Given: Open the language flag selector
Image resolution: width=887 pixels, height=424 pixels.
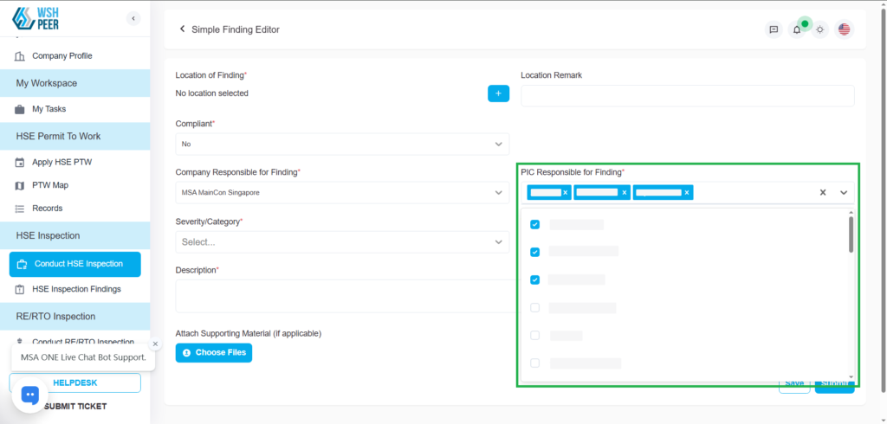Looking at the screenshot, I should pos(844,29).
